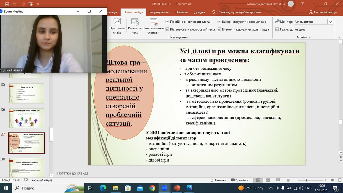Toggle Використовувати хронометраж checkbox
Viewport: 343px width, 193px height.
pos(219,22)
